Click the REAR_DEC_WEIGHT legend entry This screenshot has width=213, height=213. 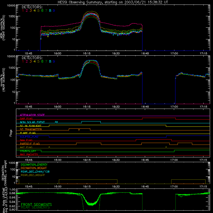pos(33,175)
